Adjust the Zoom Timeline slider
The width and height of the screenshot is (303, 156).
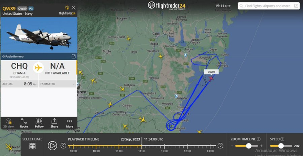pos(248,146)
